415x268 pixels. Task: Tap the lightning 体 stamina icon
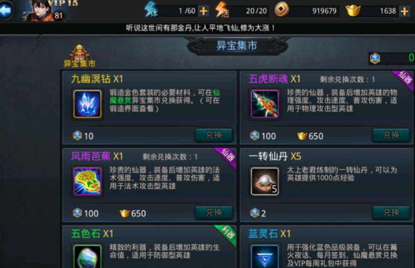(x=152, y=10)
